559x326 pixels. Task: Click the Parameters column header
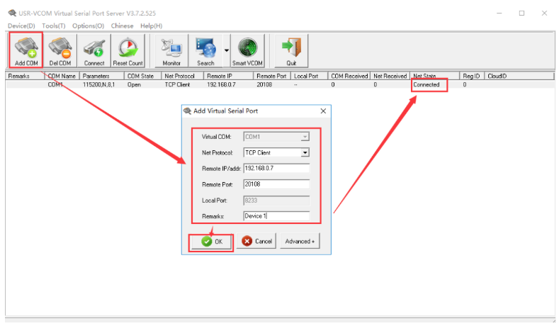[x=101, y=76]
